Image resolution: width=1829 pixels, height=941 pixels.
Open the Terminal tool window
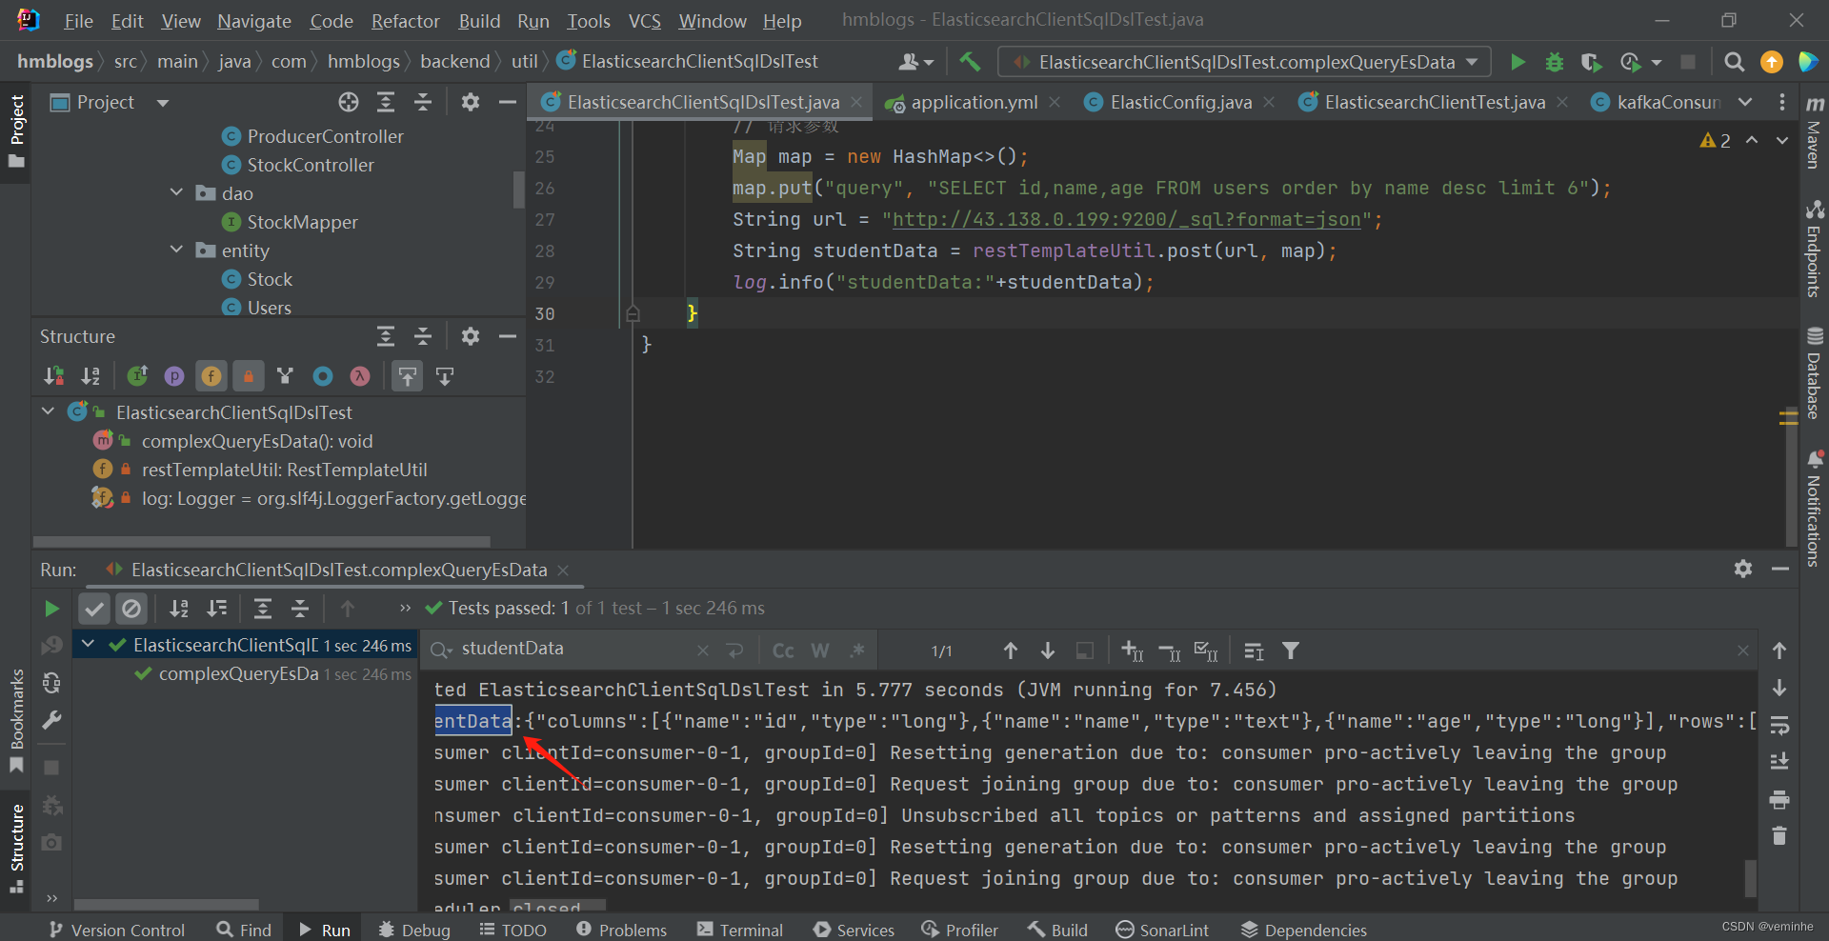point(740,930)
